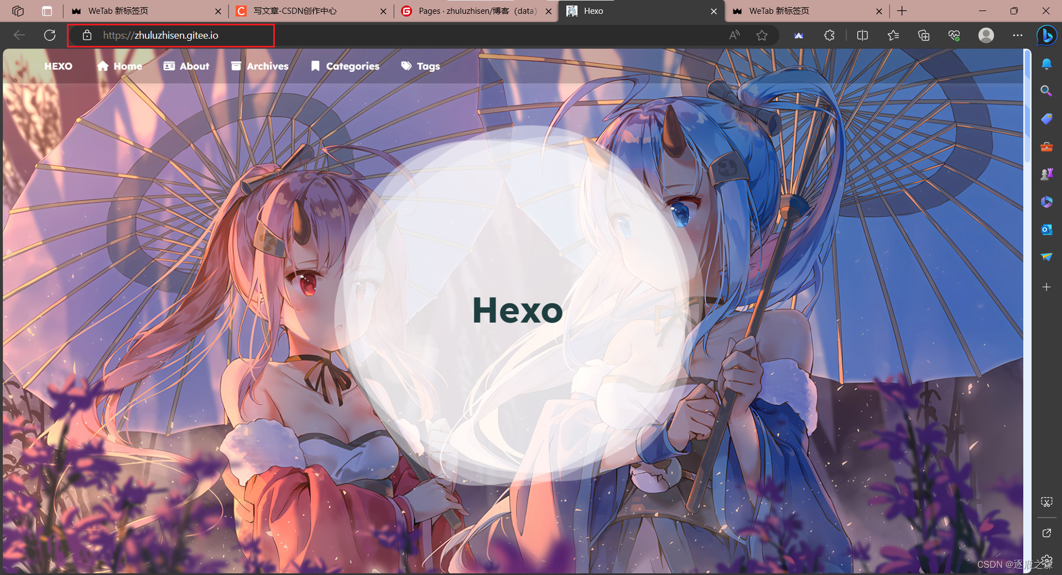1062x575 pixels.
Task: Open the Tags page link
Action: pos(420,66)
